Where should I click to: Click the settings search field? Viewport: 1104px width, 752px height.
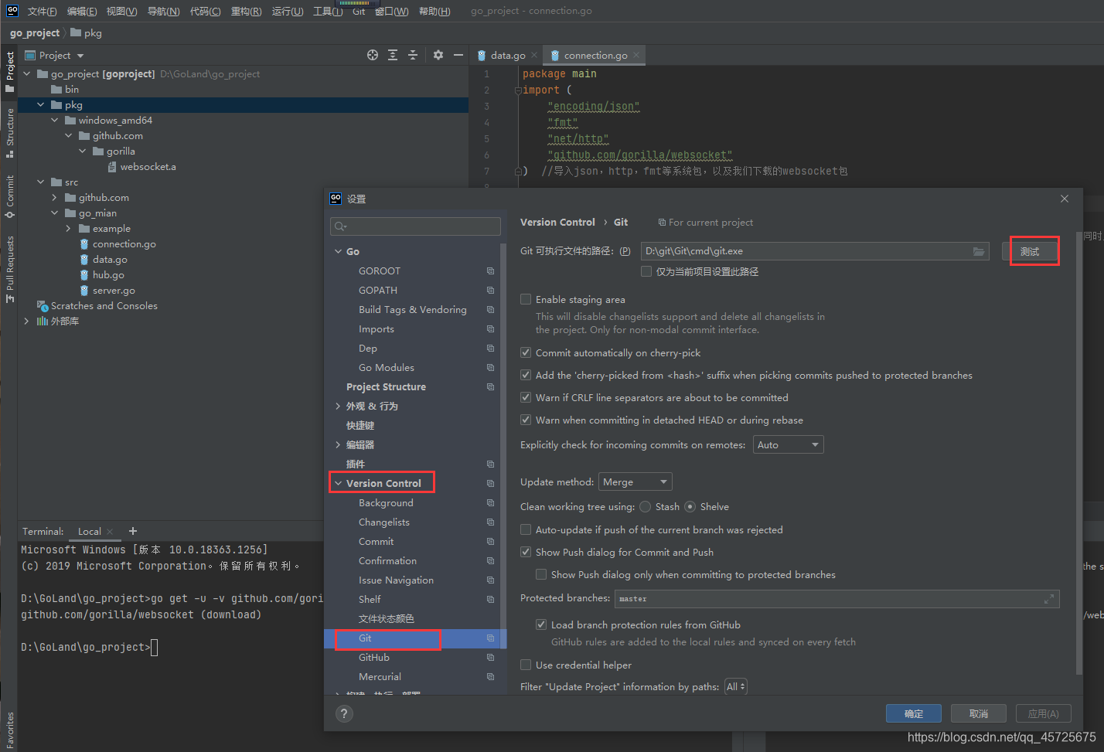point(415,226)
